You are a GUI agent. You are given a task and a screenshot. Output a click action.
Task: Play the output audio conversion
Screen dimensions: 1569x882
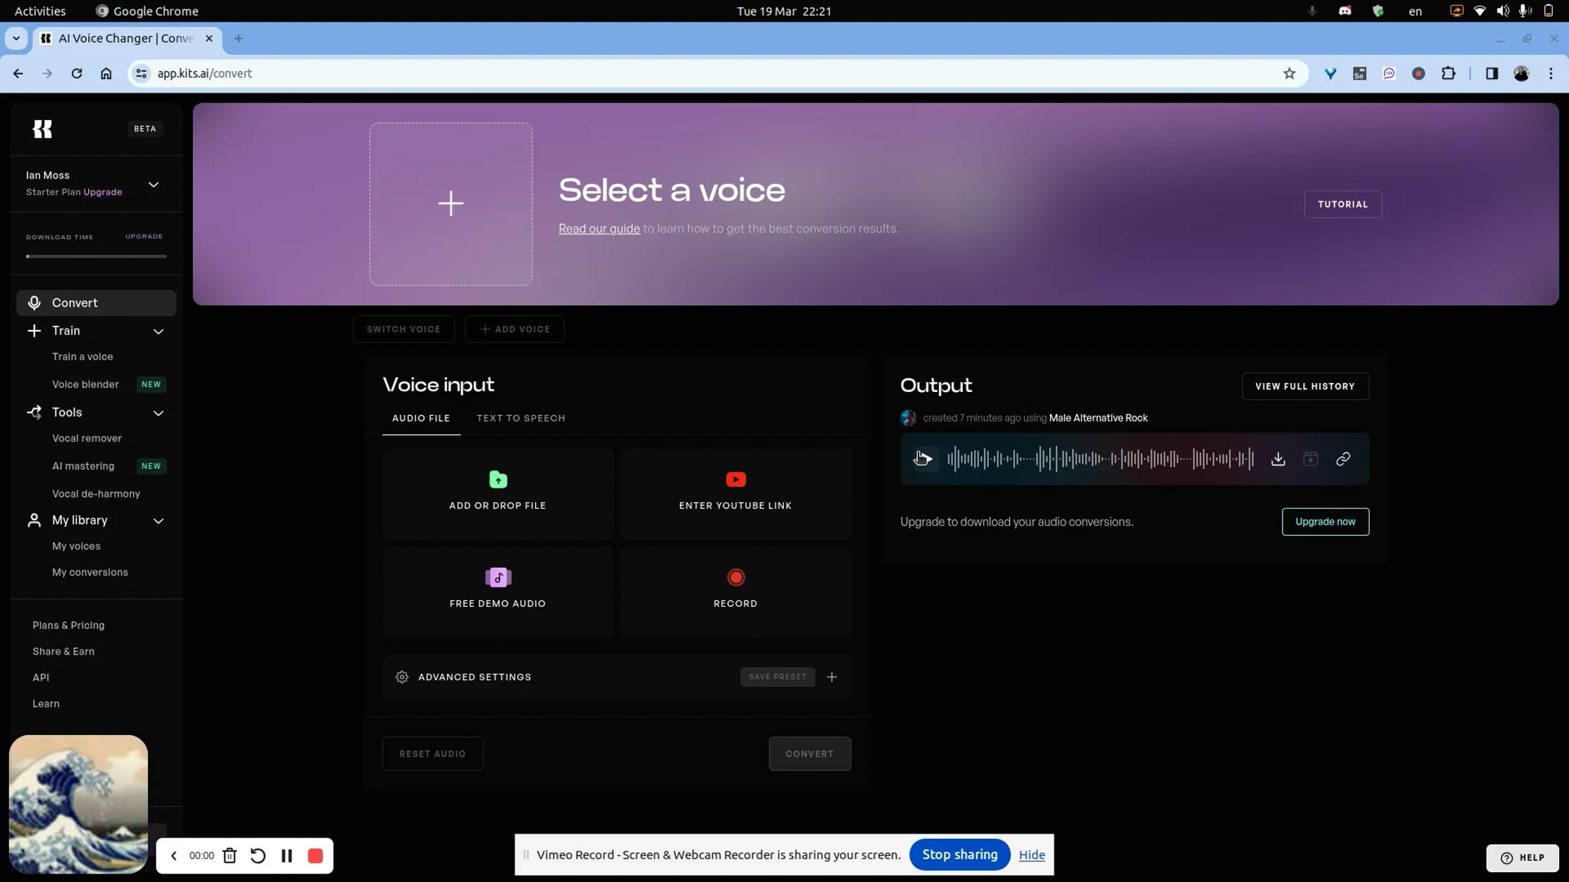pos(923,459)
